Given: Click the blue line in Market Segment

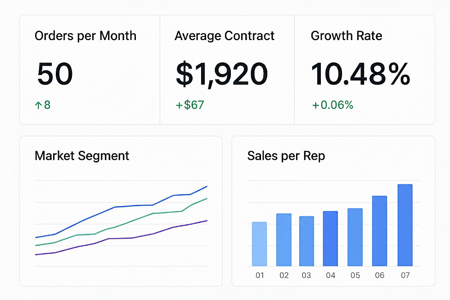Looking at the screenshot, I should [x=115, y=207].
